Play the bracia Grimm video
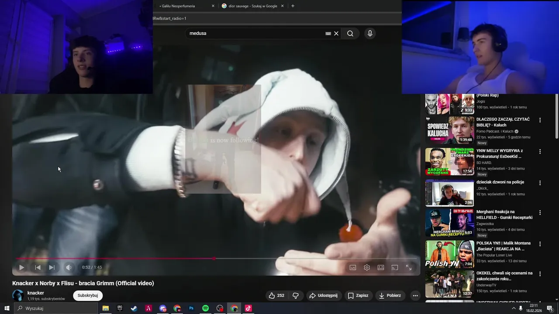559x314 pixels. (21, 267)
